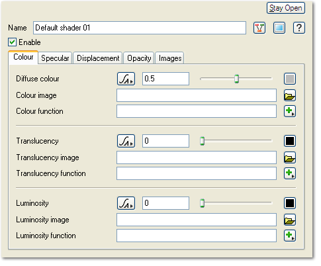The width and height of the screenshot is (321, 266).
Task: Toggle the Enable checkbox
Action: [x=12, y=42]
